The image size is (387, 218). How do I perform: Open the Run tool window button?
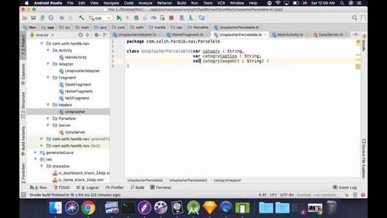click(38, 187)
